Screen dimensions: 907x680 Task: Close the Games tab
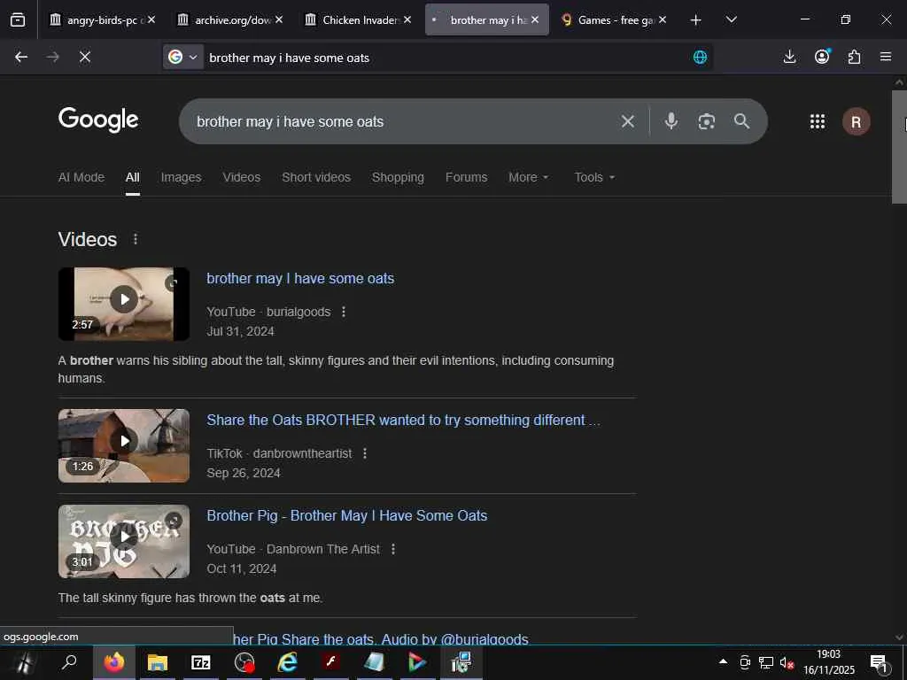point(663,19)
